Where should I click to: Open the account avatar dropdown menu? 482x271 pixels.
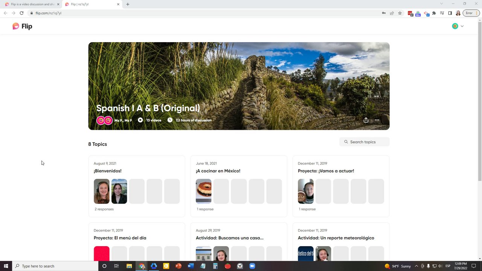(x=458, y=26)
